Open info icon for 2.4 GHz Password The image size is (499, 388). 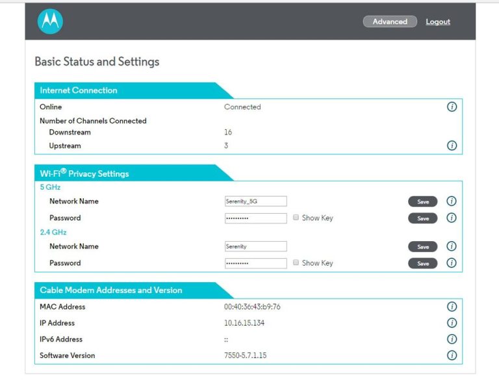click(x=452, y=263)
